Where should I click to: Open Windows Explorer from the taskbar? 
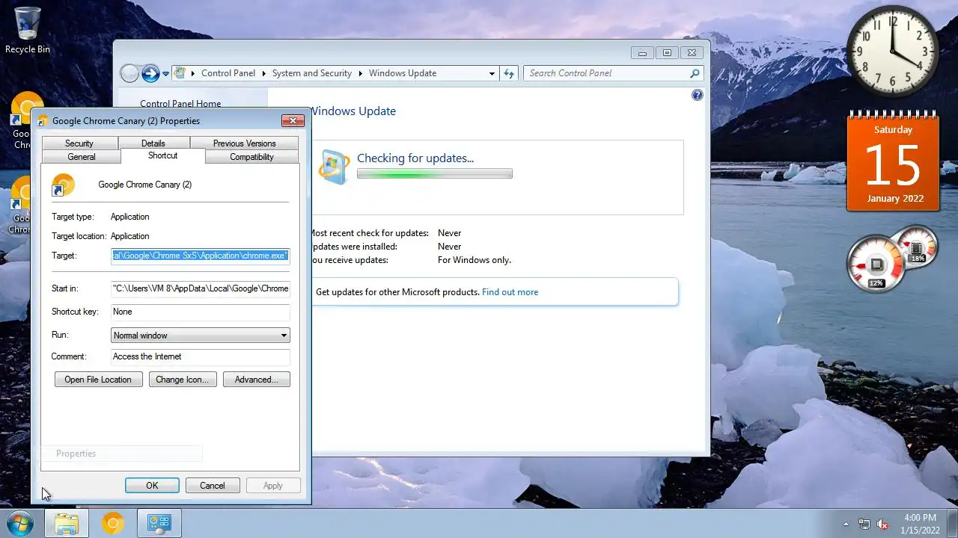click(67, 524)
